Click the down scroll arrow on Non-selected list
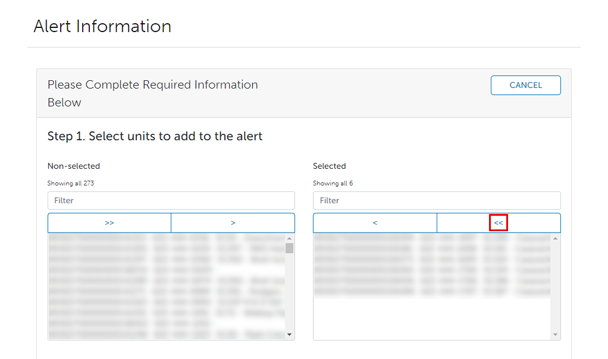The image size is (608, 359). pos(290,334)
